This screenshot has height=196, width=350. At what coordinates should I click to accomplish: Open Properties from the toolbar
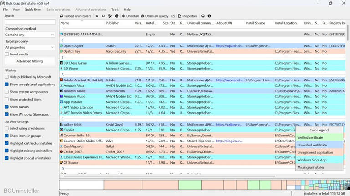pos(187,16)
